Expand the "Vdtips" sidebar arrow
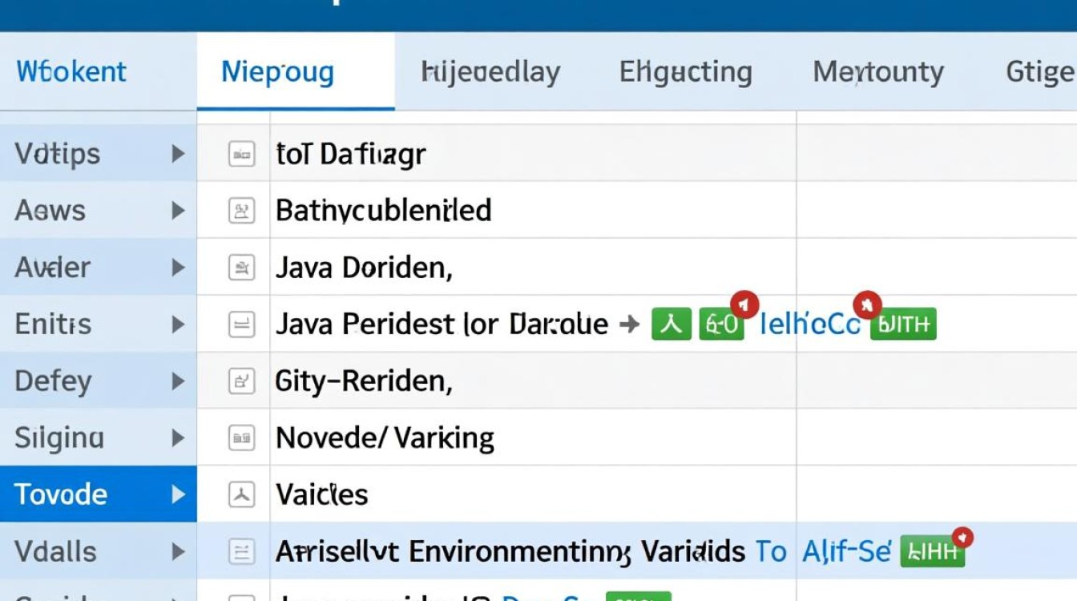The height and width of the screenshot is (601, 1077). 178,153
